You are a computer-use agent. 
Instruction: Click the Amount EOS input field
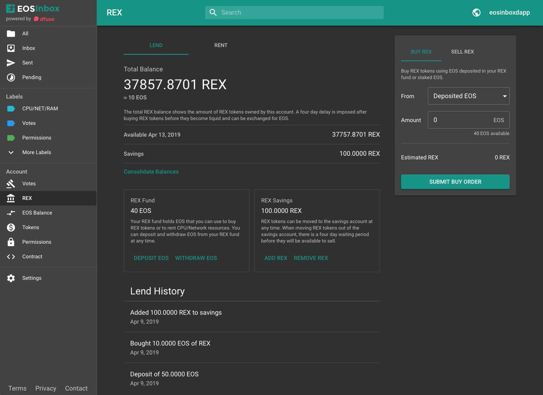pos(469,120)
